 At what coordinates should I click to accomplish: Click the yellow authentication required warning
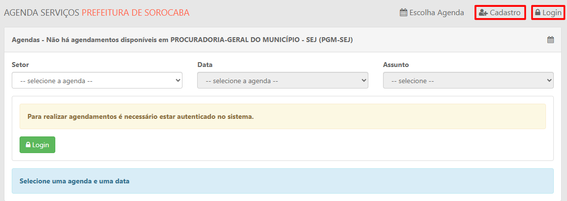coord(282,117)
